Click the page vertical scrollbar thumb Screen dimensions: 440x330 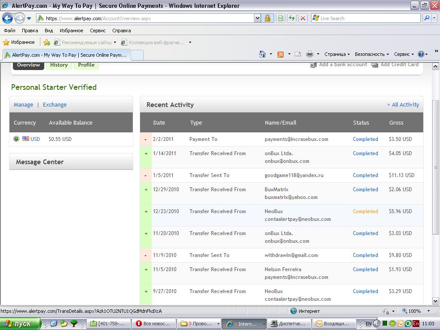pos(436,167)
